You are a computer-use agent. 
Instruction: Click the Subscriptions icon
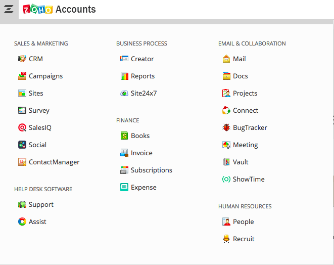124,170
